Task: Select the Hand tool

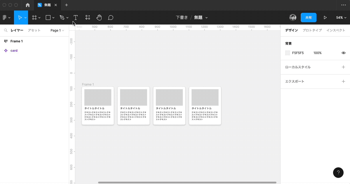Action: point(99,18)
